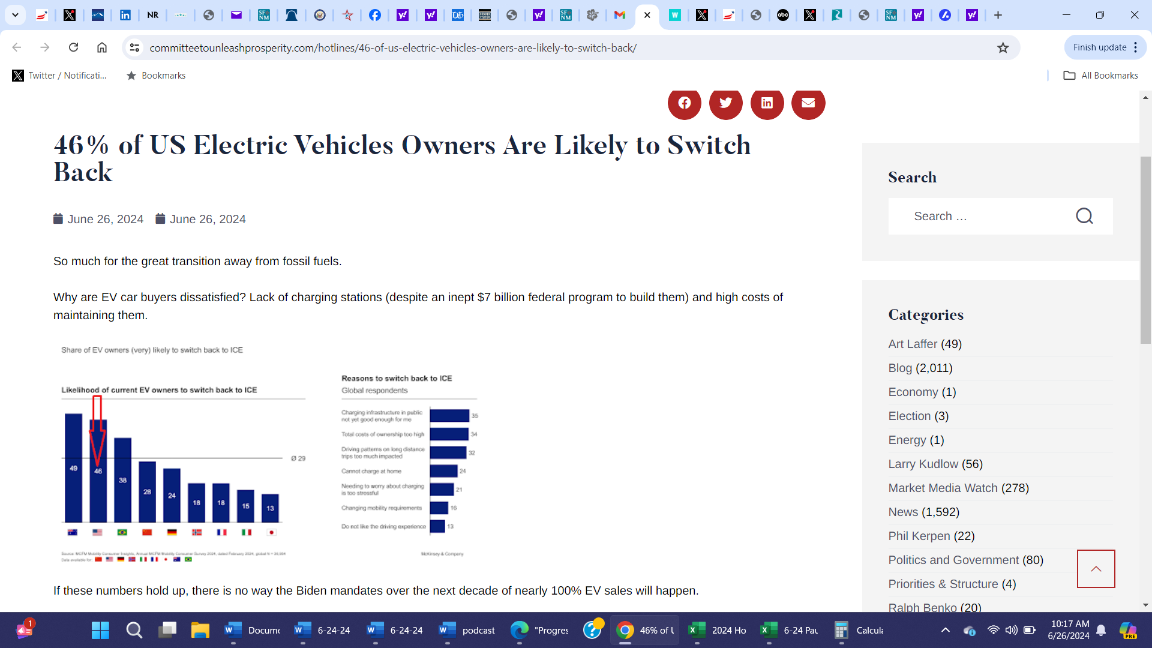Open the Market Media Watch category
Viewport: 1152px width, 648px height.
coord(943,488)
